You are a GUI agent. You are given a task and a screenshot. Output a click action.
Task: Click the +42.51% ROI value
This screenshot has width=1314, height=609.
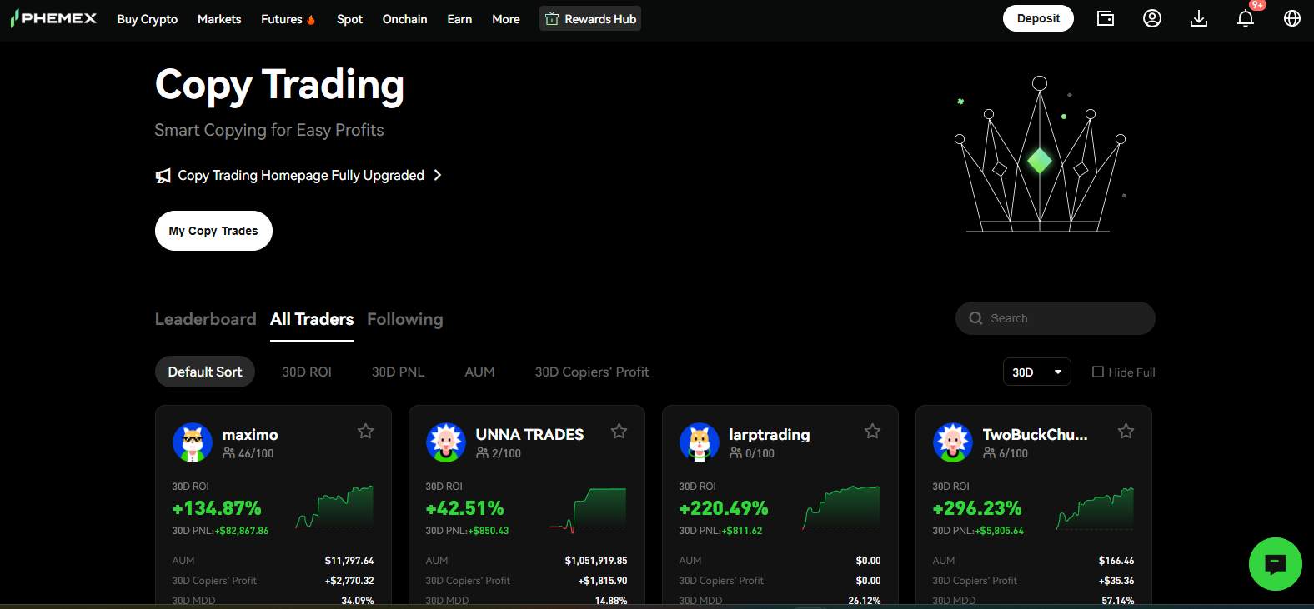click(x=464, y=508)
